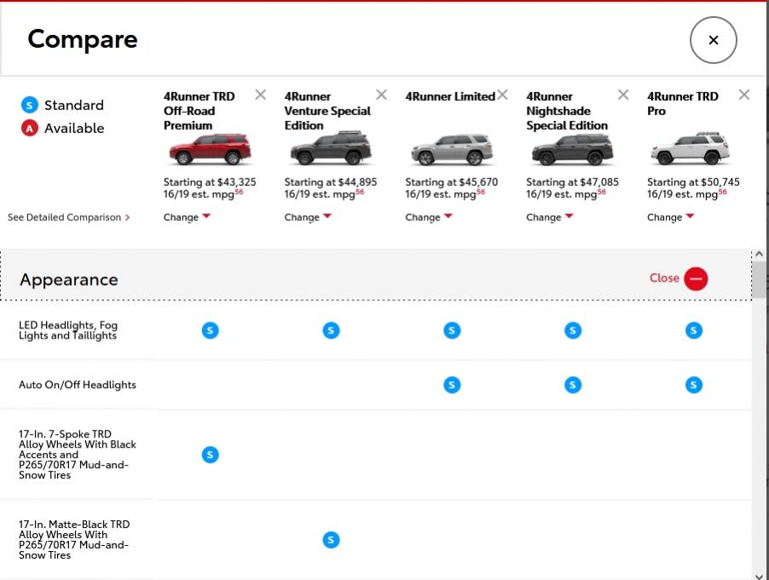The width and height of the screenshot is (769, 580).
Task: Click the '4Runner Venture Special Edition' heading
Action: (x=327, y=111)
